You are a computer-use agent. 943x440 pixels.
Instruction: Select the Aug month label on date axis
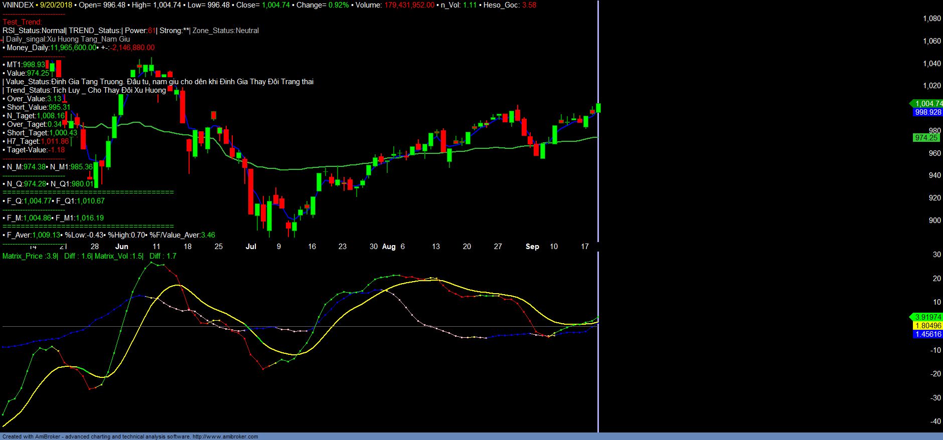(x=389, y=247)
